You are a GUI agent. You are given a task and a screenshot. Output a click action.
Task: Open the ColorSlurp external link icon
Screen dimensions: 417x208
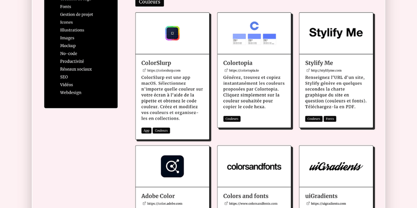pos(145,70)
